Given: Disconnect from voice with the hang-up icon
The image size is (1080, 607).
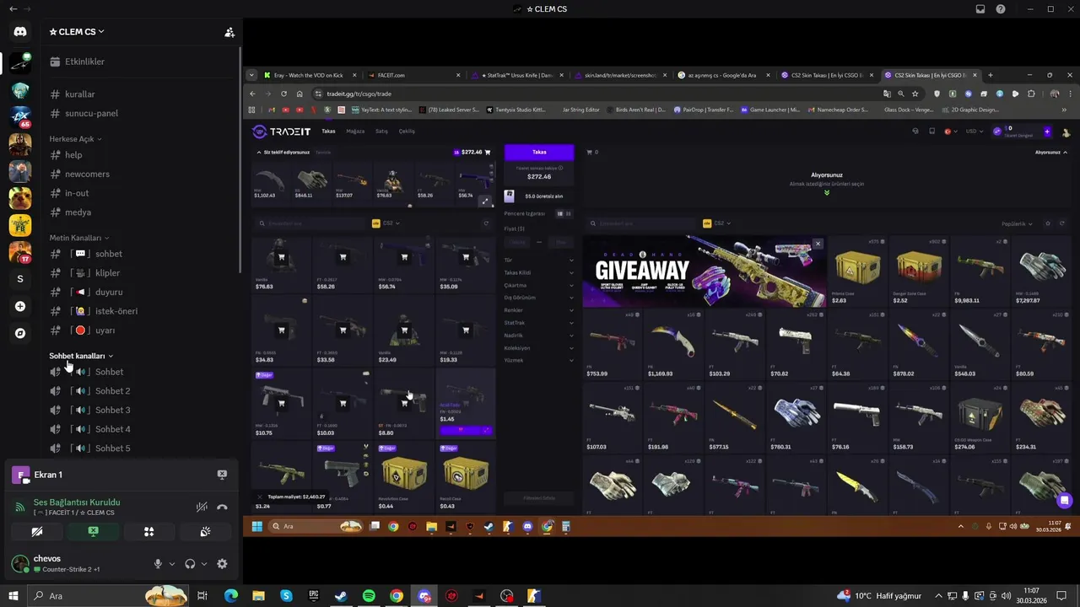Looking at the screenshot, I should click(222, 508).
